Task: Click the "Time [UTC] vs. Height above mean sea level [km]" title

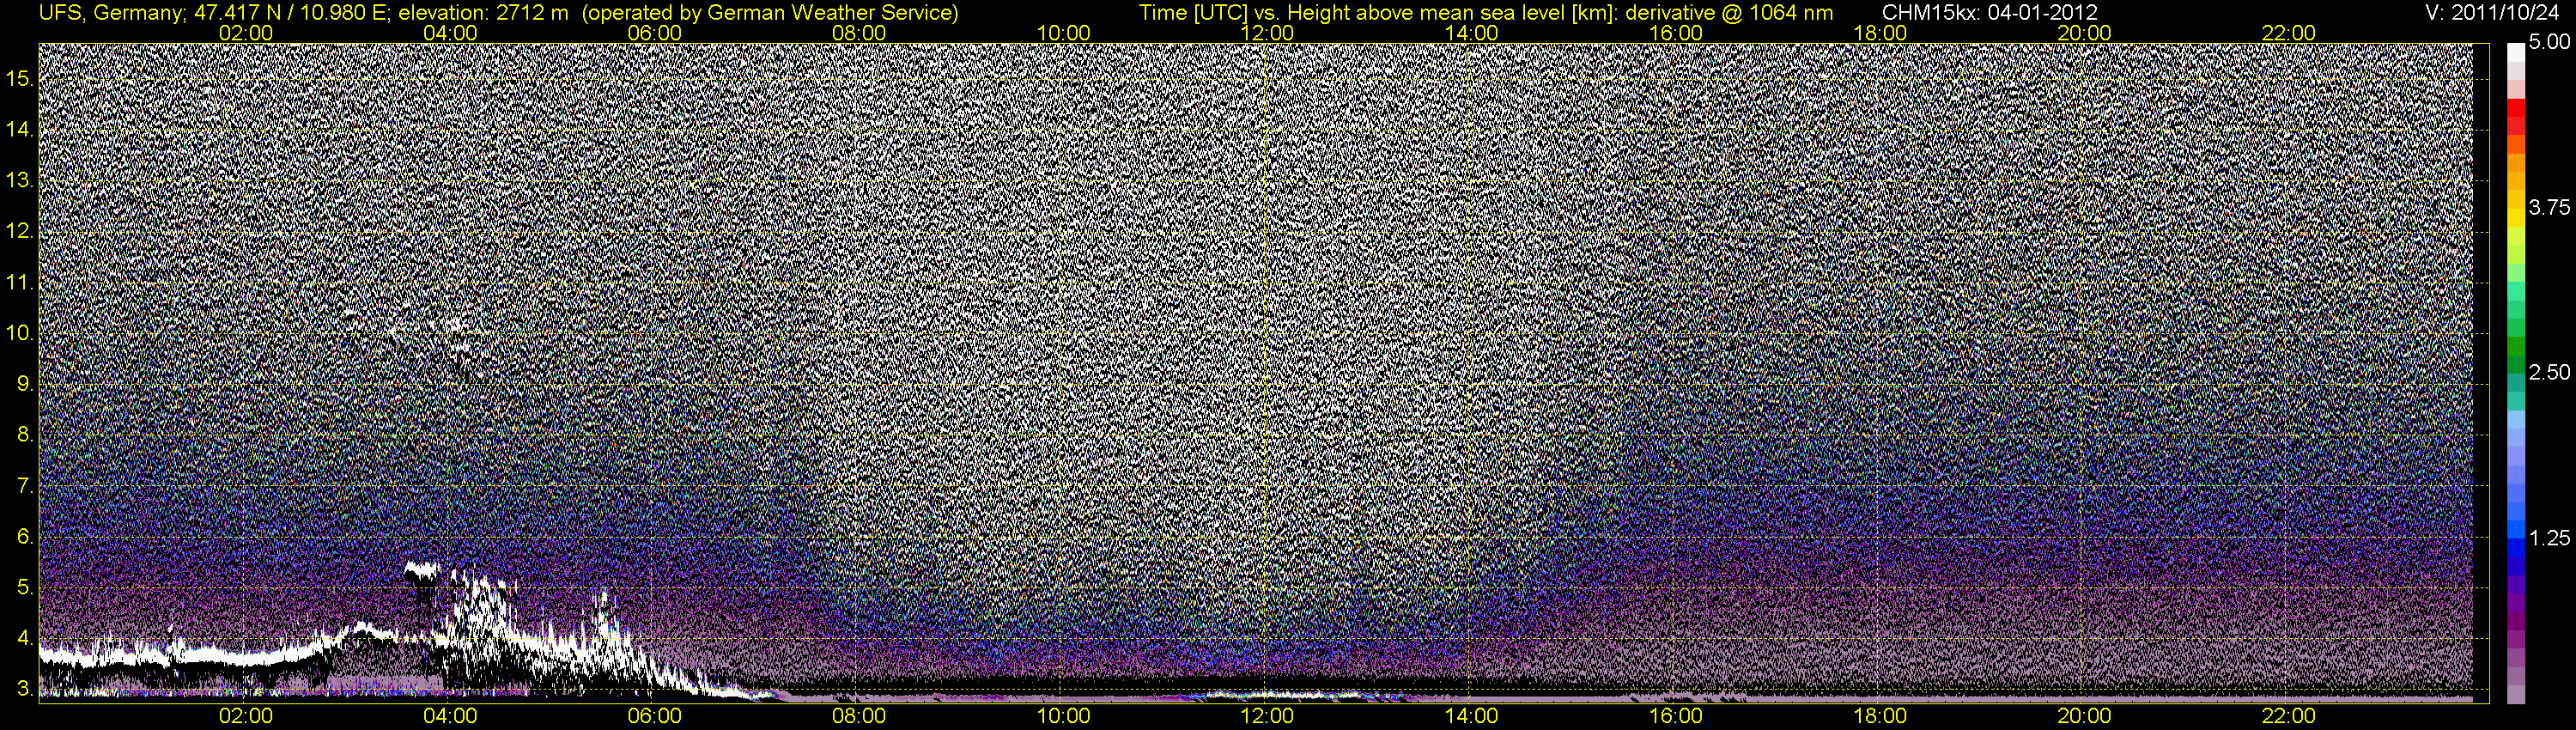Action: pyautogui.click(x=1378, y=12)
